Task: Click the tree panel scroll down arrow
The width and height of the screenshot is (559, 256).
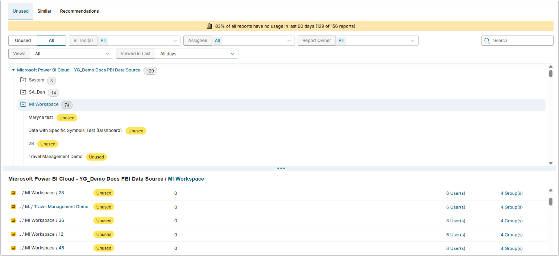Action: 551,163
